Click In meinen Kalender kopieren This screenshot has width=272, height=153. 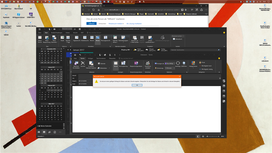pyautogui.click(x=91, y=65)
